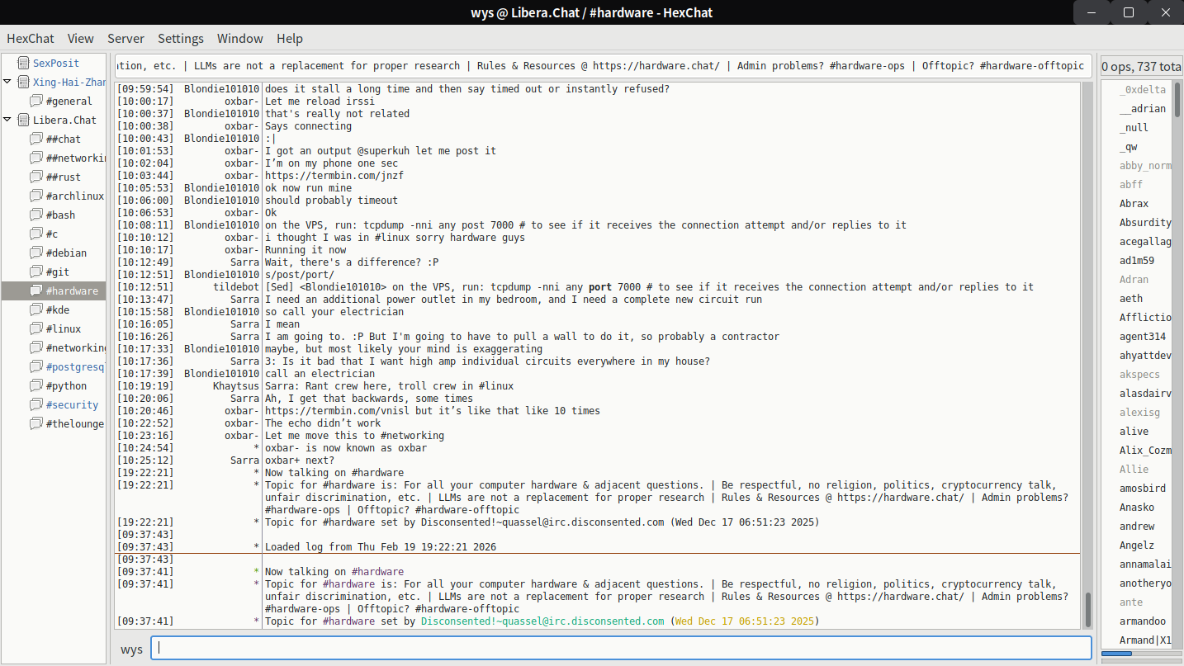This screenshot has height=666, width=1184.
Task: Click the channel icon beside #git
Action: [36, 272]
